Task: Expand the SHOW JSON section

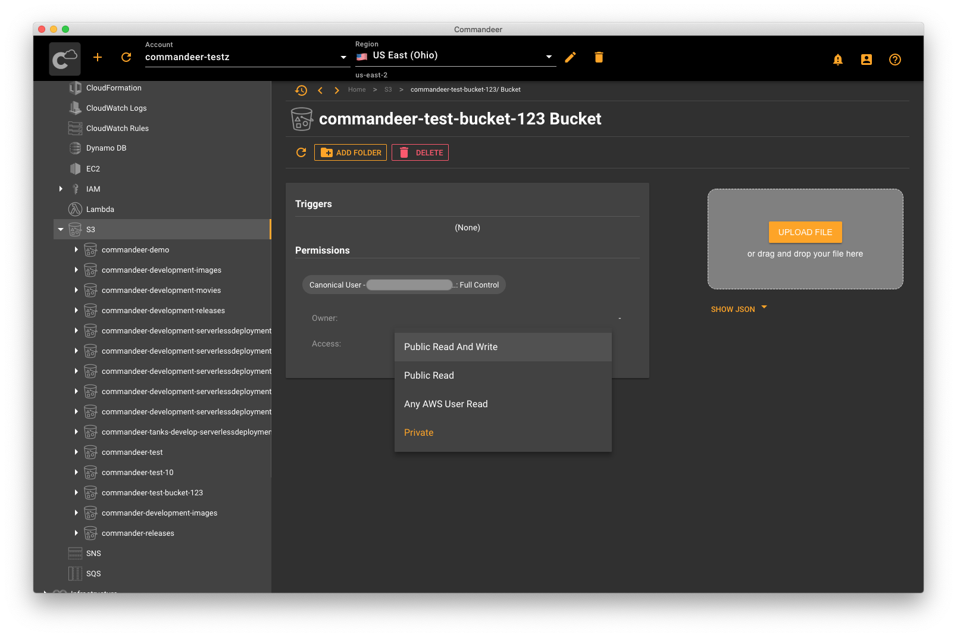Action: click(x=739, y=309)
